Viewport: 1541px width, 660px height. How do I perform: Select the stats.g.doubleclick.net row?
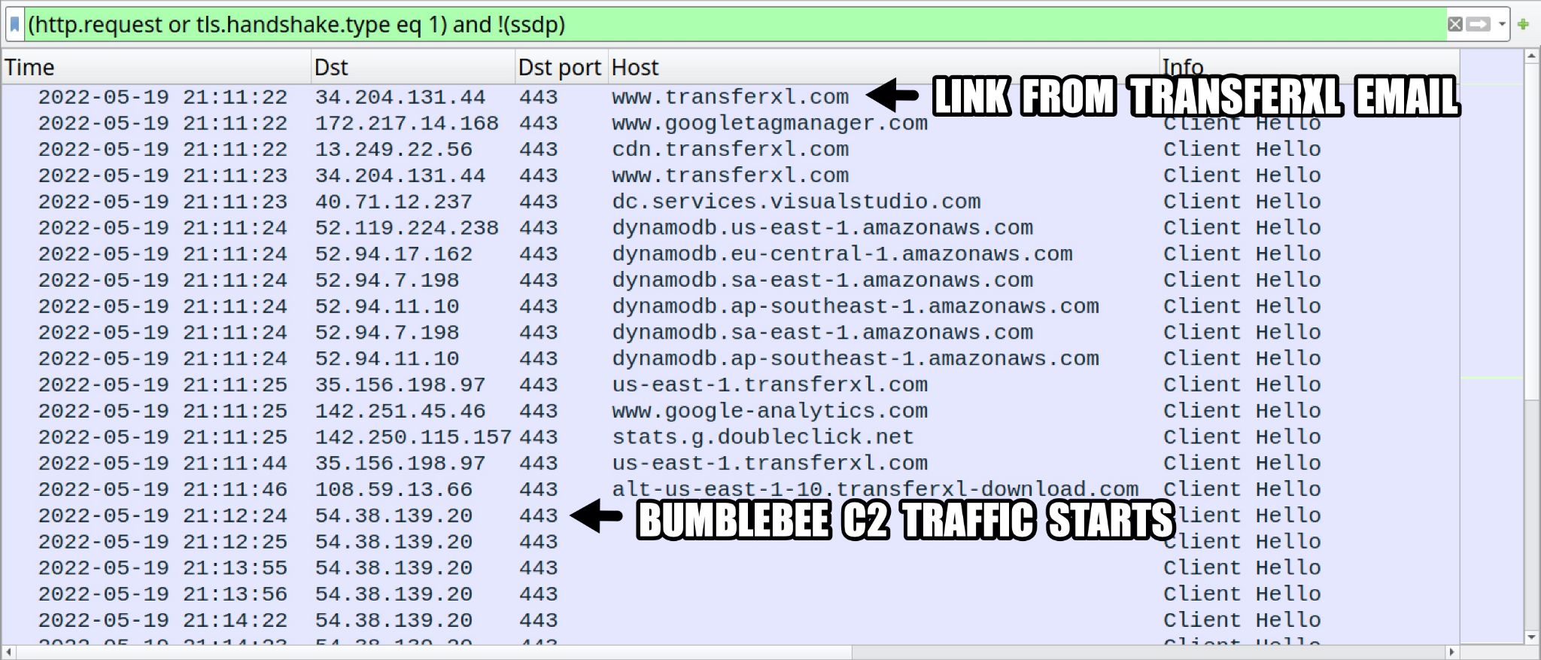pos(730,437)
